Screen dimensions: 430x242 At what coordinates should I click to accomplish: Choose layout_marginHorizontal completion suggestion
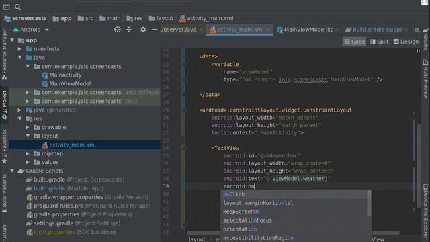pos(294,203)
